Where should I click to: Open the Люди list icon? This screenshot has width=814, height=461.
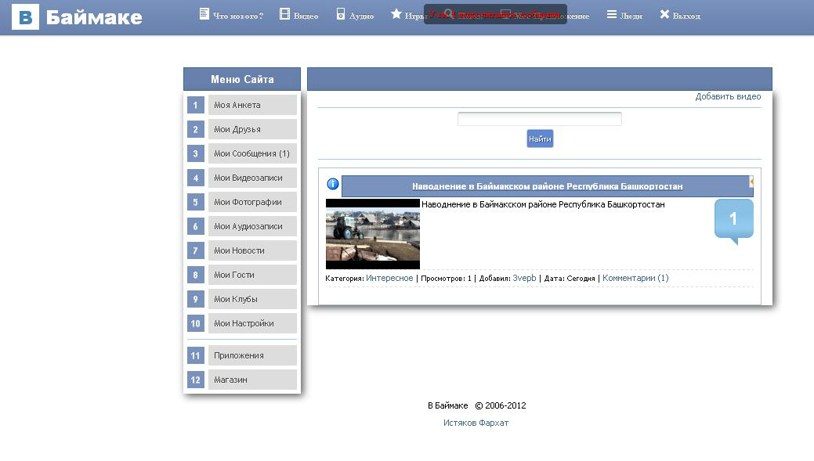coord(612,15)
